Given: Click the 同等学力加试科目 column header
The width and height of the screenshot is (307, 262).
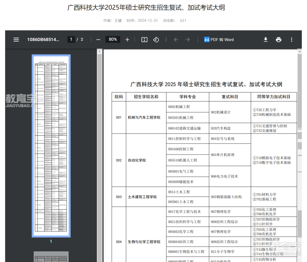Looking at the screenshot, I should click(274, 97).
